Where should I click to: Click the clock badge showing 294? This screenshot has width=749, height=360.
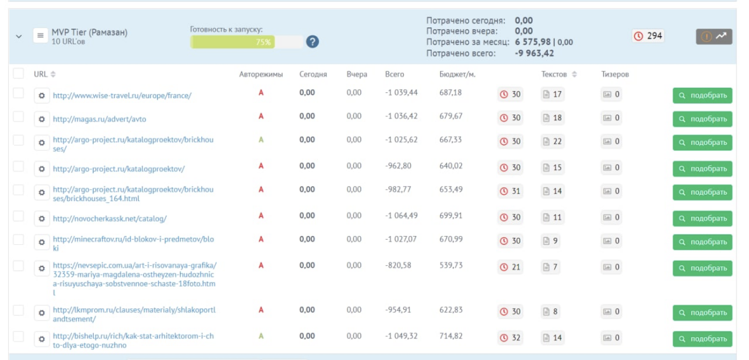648,36
